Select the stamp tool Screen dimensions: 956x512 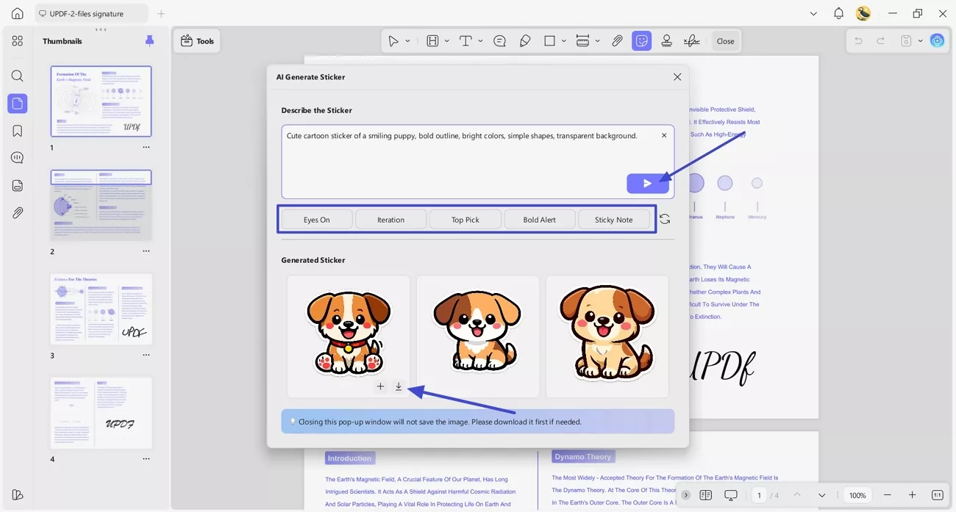(x=667, y=41)
